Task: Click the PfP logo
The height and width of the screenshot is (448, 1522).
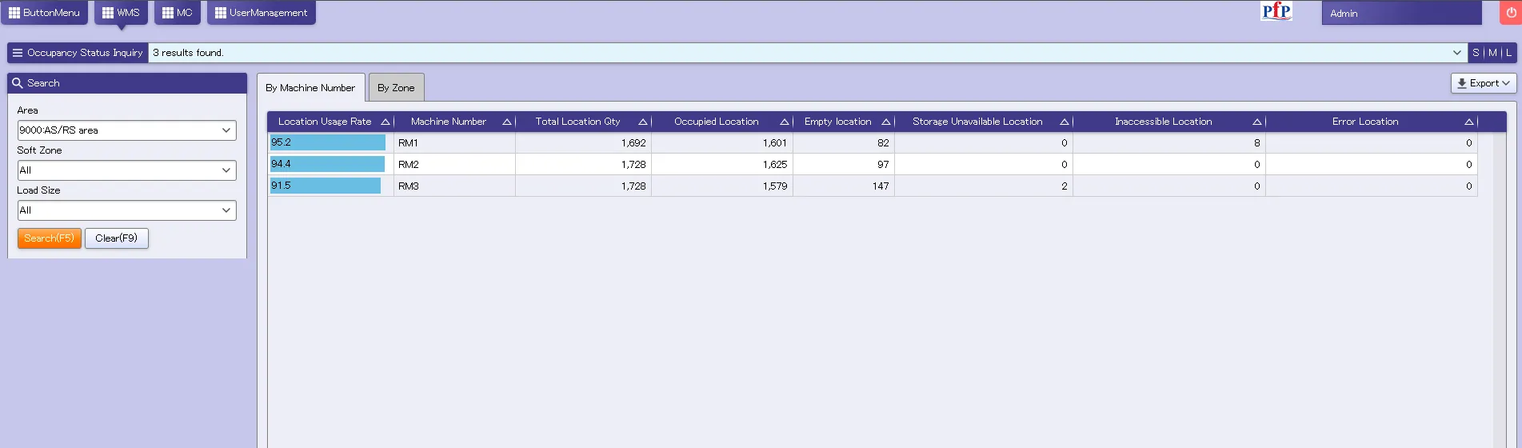Action: point(1276,11)
